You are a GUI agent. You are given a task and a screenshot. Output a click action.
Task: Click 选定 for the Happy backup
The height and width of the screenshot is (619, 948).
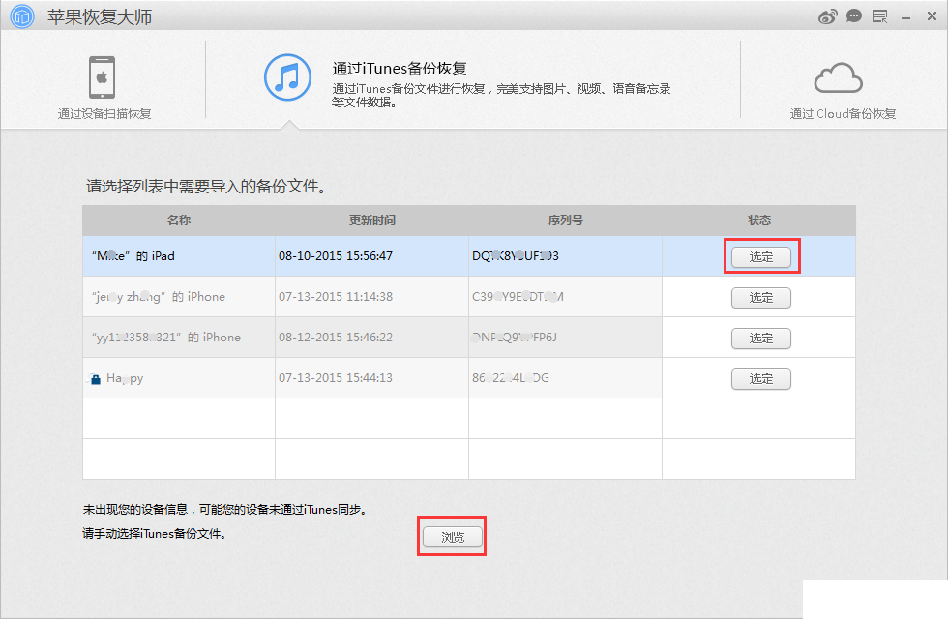761,379
